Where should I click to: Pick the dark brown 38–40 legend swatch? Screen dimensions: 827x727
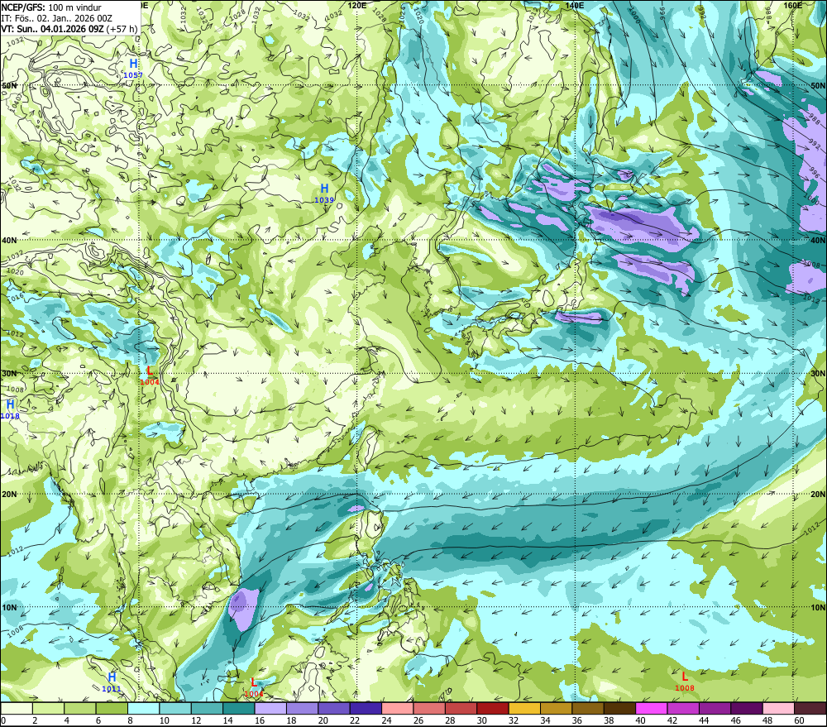(619, 708)
